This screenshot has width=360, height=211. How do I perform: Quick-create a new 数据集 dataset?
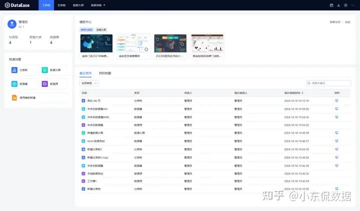[x=23, y=84]
